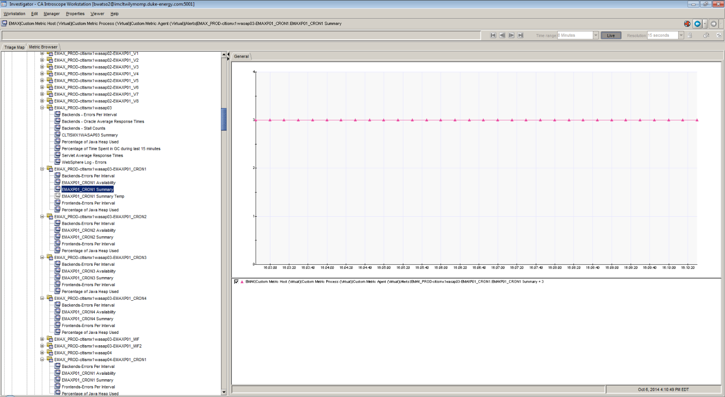The height and width of the screenshot is (397, 725).
Task: Collapse the EMAX_PROD-cltismx1wasap03 node
Action: [x=42, y=108]
